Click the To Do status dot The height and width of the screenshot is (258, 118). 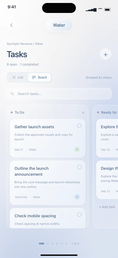(x=12, y=112)
